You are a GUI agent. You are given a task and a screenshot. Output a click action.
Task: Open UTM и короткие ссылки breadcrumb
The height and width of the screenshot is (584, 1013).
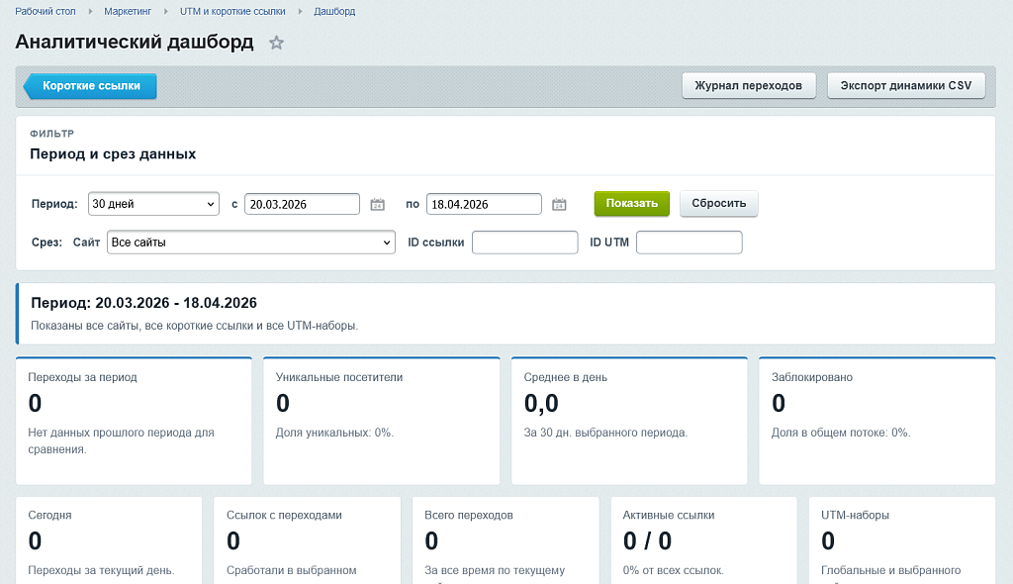pos(232,11)
